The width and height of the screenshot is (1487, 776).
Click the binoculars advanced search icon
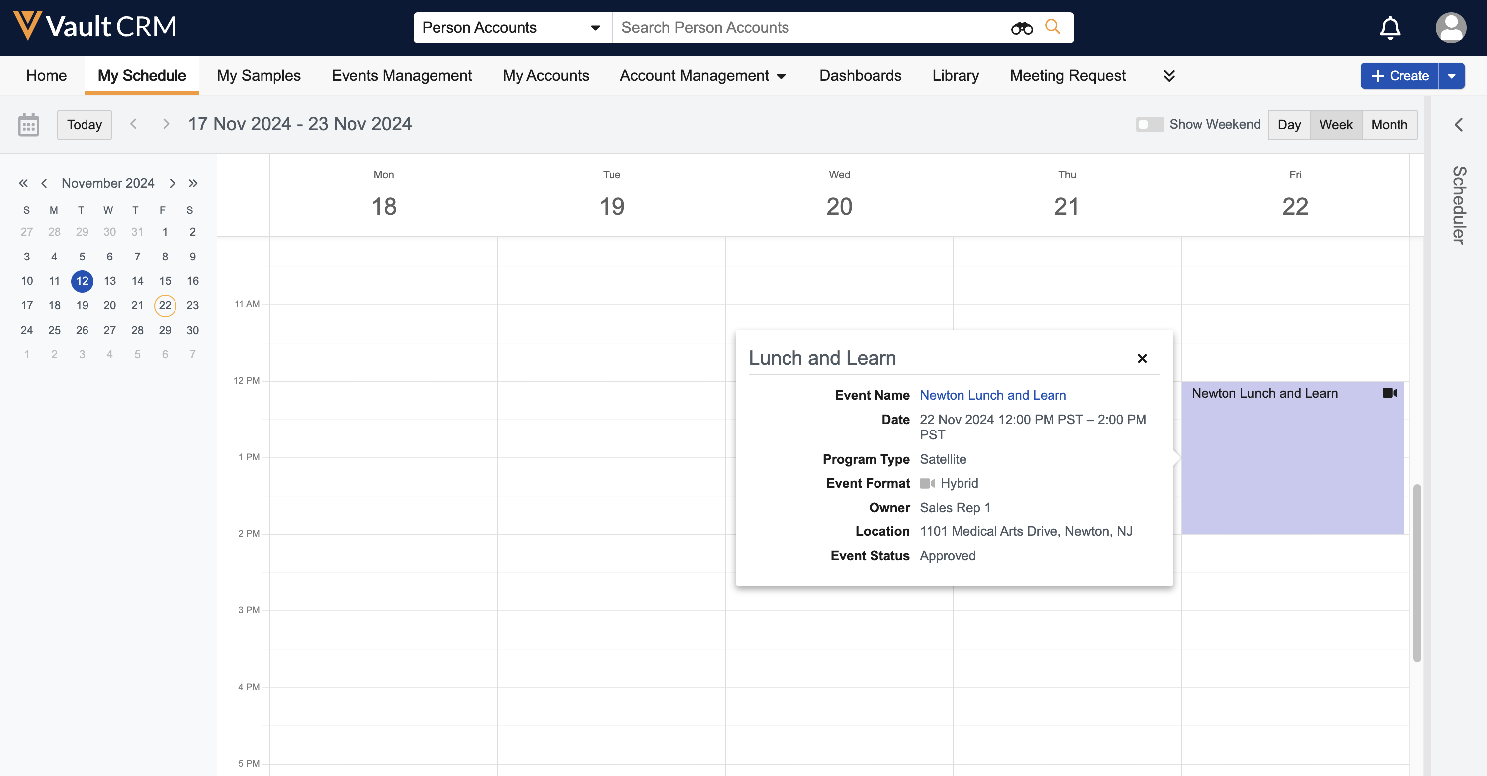click(1021, 28)
